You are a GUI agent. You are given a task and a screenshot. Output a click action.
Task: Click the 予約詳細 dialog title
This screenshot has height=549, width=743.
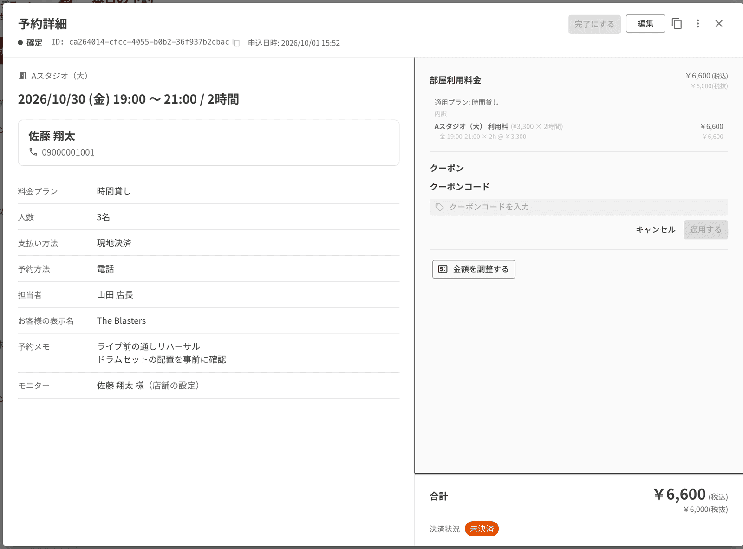pos(43,24)
